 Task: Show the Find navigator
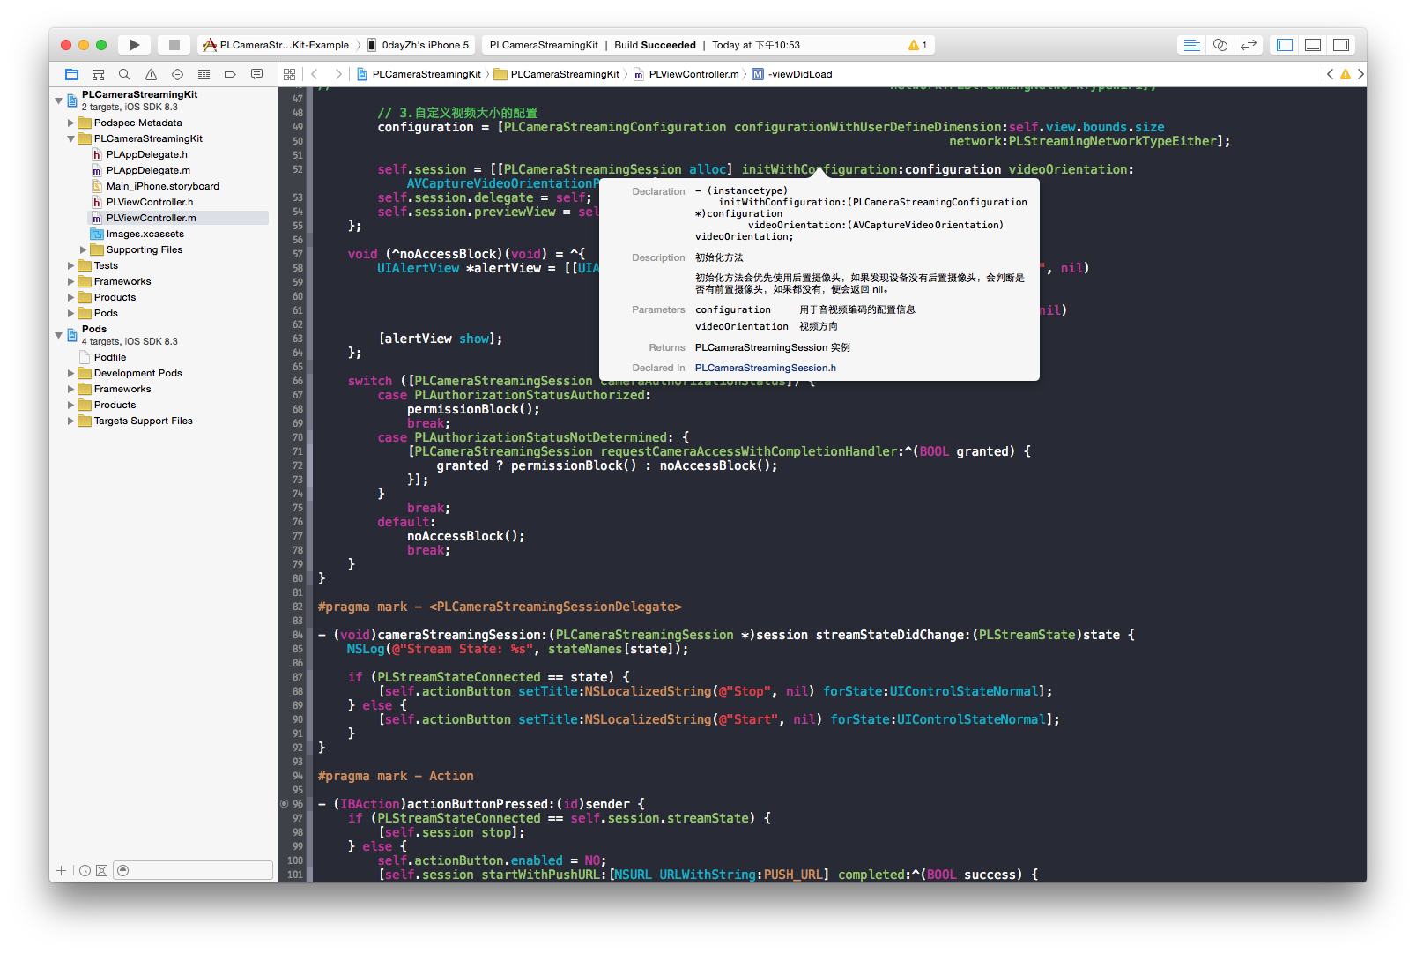tap(124, 74)
